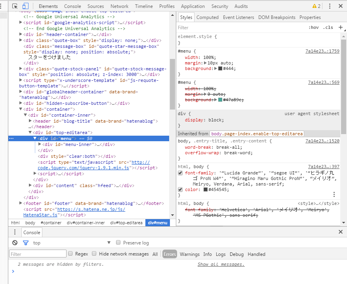Click Show all messages link

(221, 264)
